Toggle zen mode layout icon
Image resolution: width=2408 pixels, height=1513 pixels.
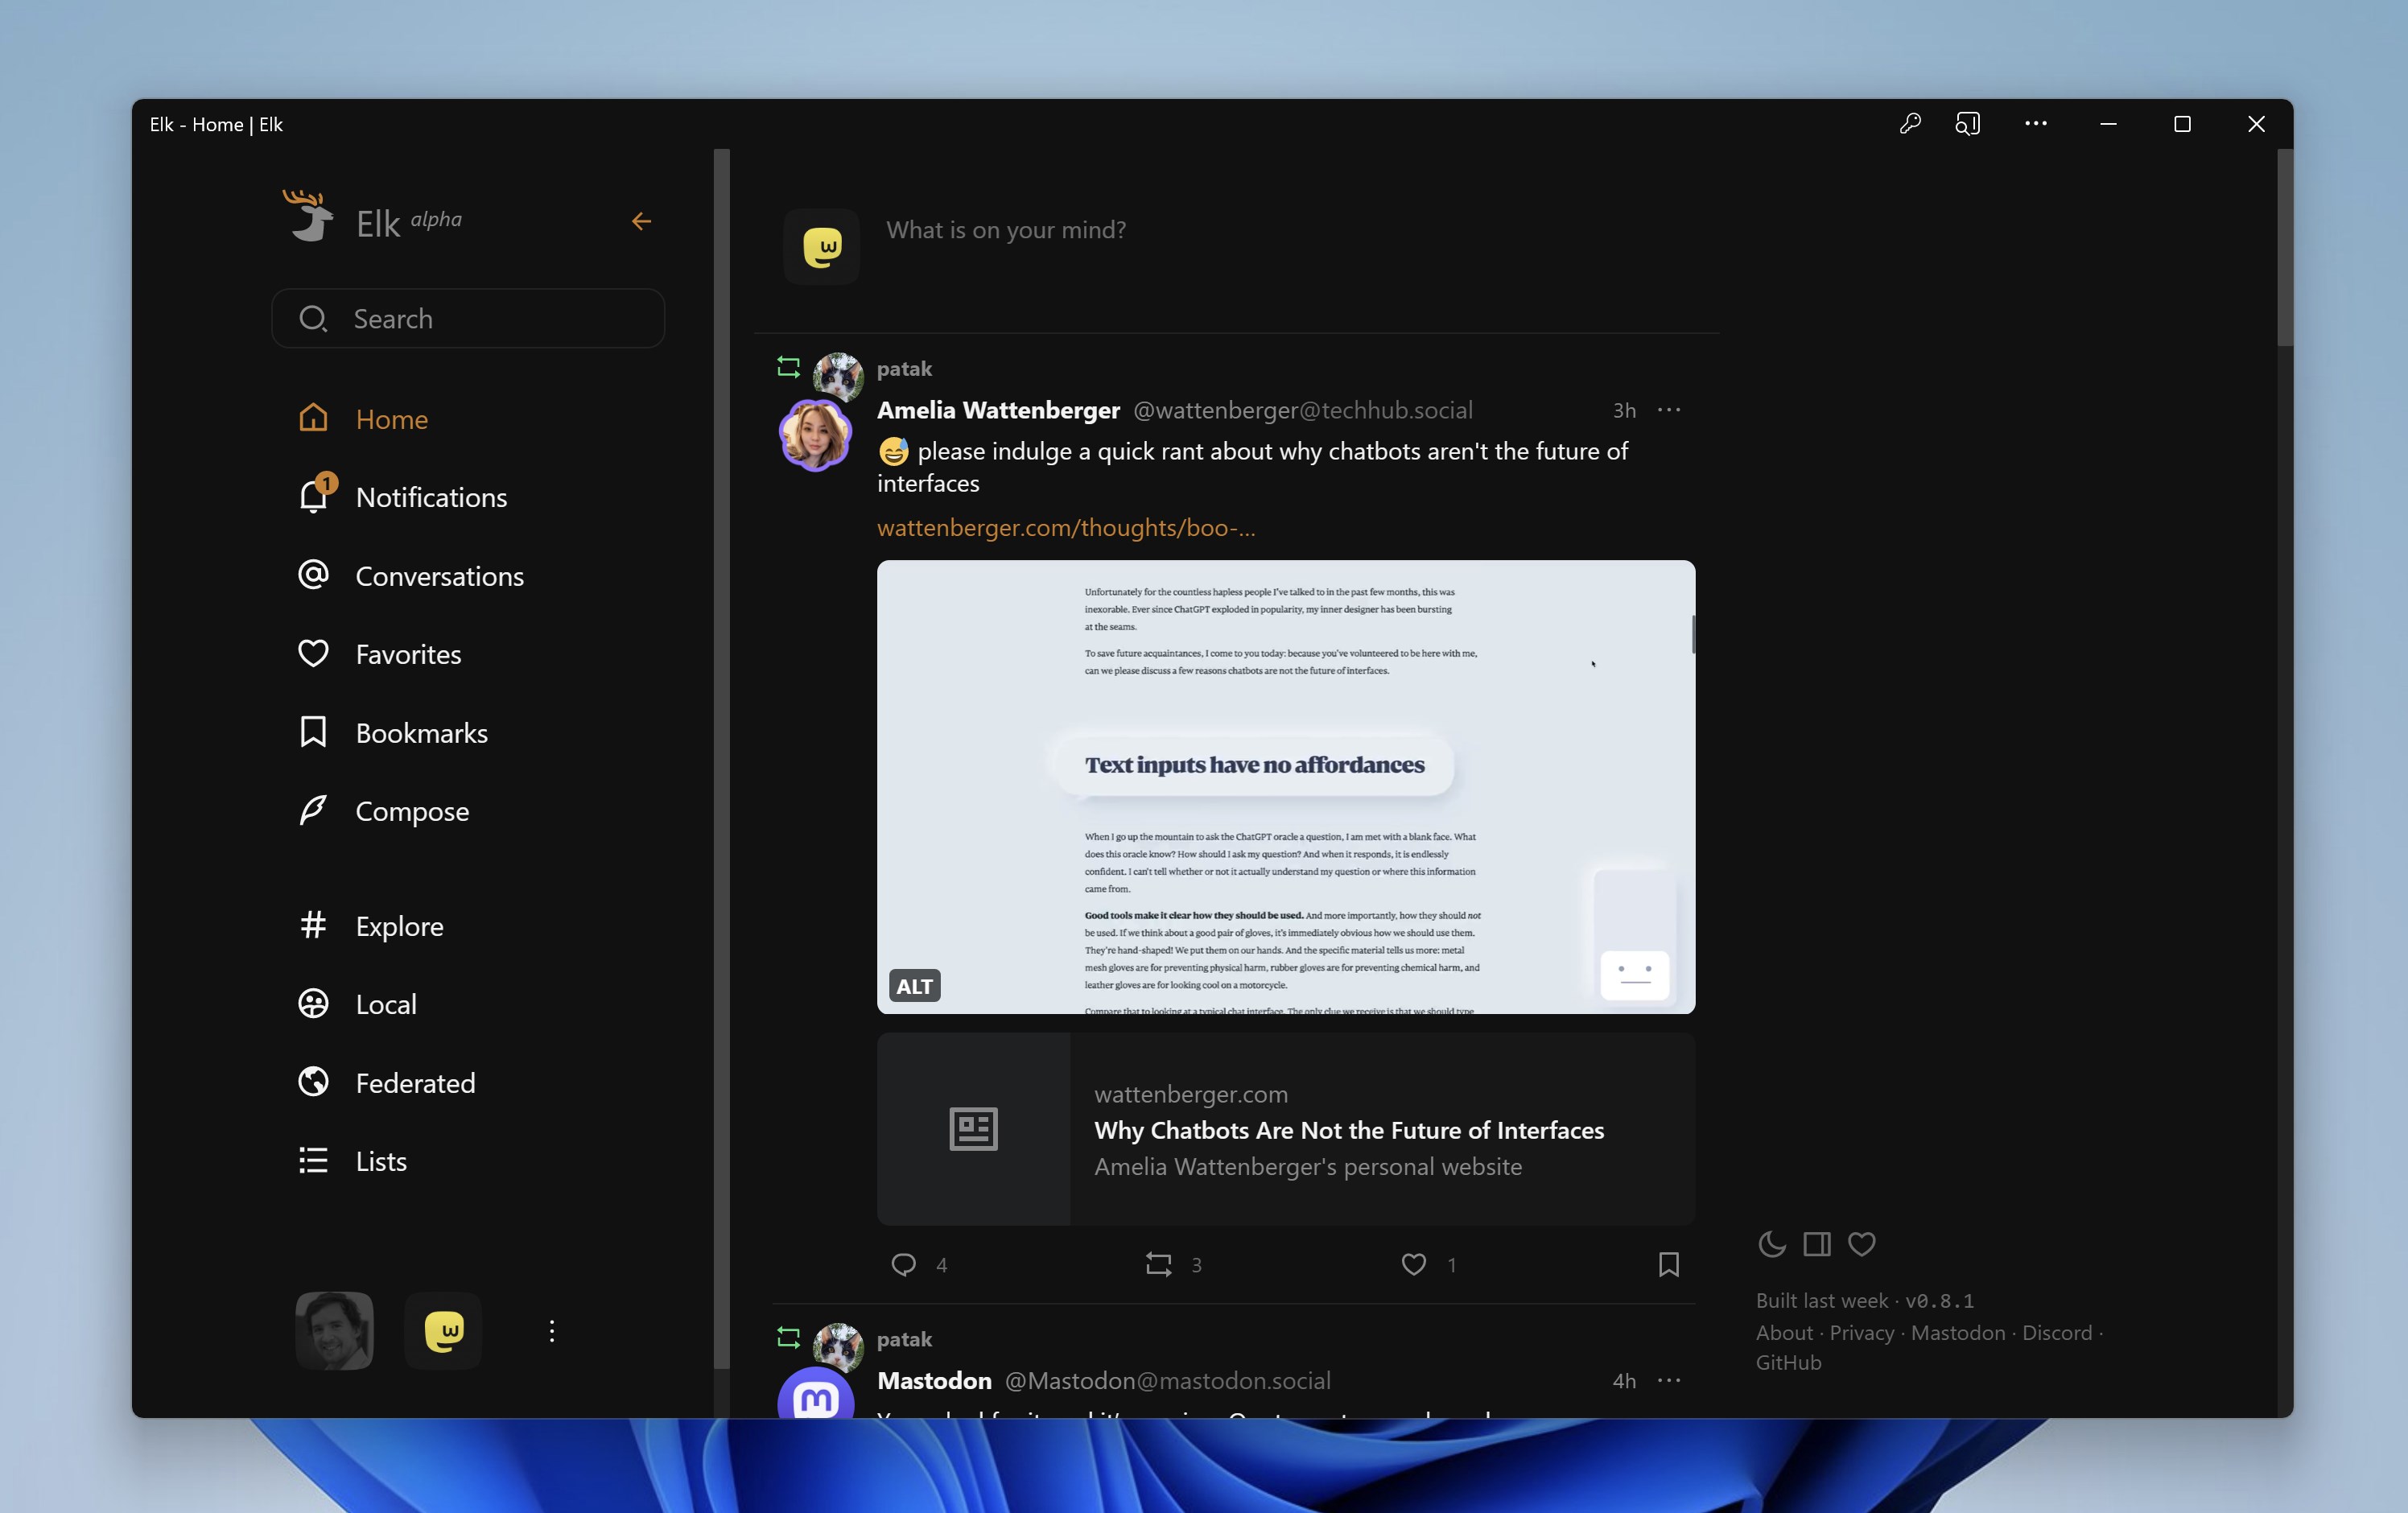click(1816, 1244)
